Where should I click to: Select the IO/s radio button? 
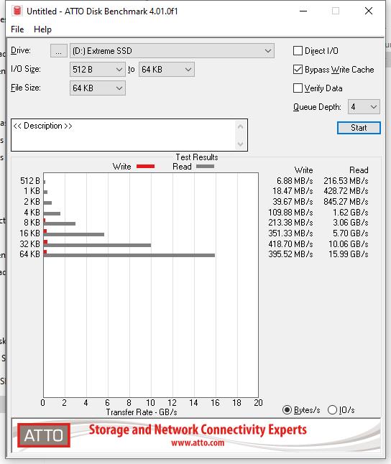click(x=332, y=410)
